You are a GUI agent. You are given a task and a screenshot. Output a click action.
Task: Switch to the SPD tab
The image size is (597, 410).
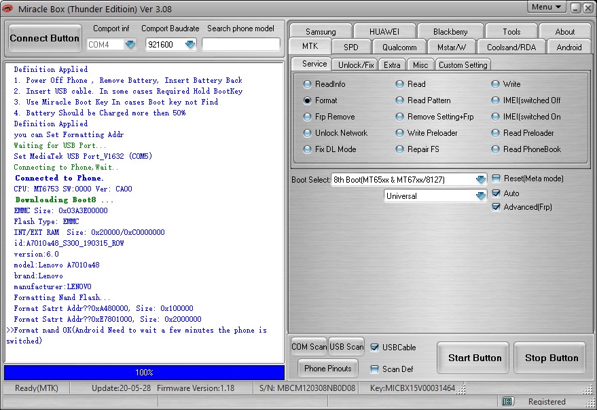pyautogui.click(x=351, y=48)
